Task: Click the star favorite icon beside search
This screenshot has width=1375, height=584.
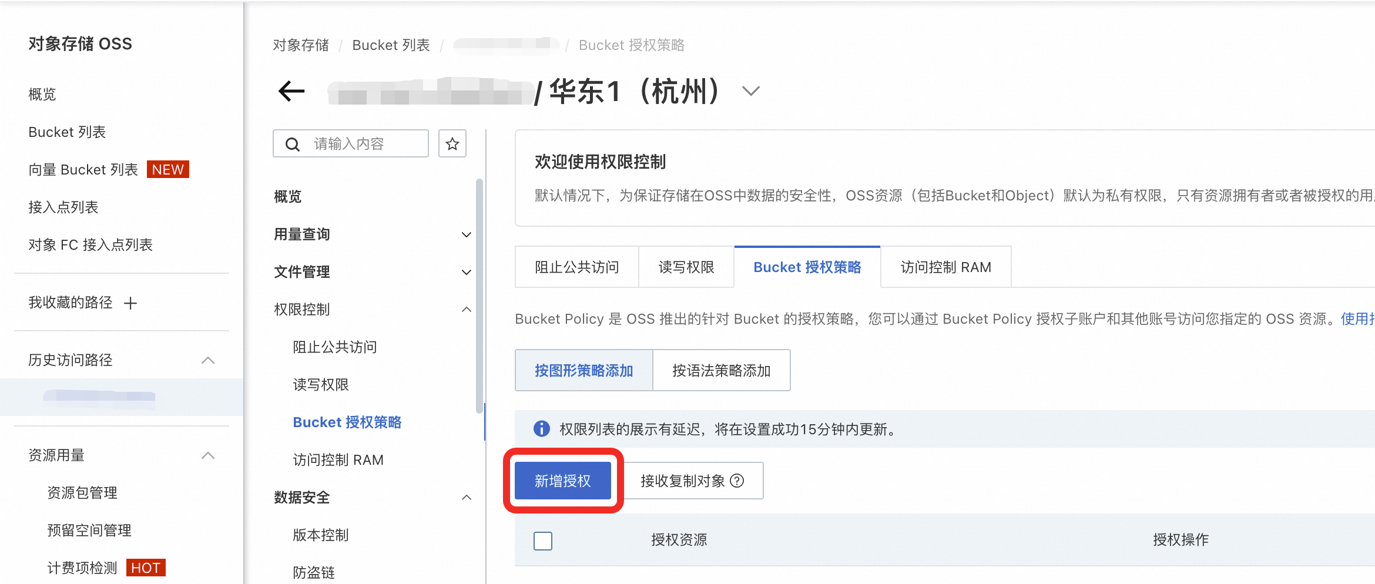Action: click(x=452, y=144)
